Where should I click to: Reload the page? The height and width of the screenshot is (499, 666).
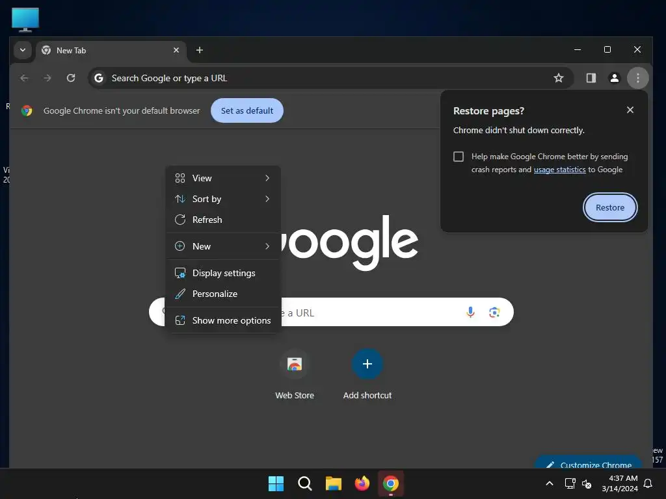click(x=71, y=78)
